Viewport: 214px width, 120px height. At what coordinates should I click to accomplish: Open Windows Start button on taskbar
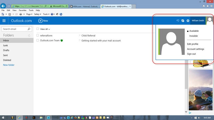click(3, 118)
